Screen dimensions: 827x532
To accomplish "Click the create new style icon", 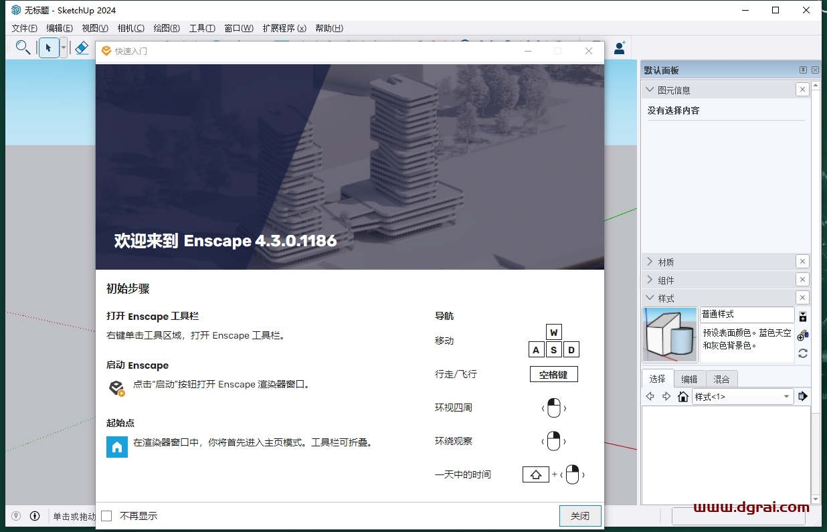I will tap(803, 335).
